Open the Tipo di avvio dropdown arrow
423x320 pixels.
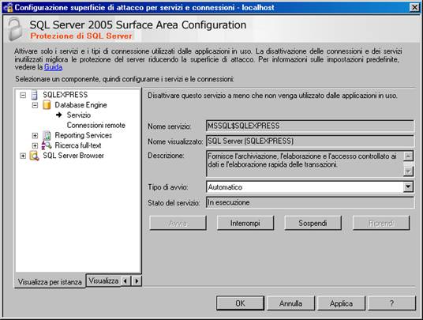click(x=408, y=187)
